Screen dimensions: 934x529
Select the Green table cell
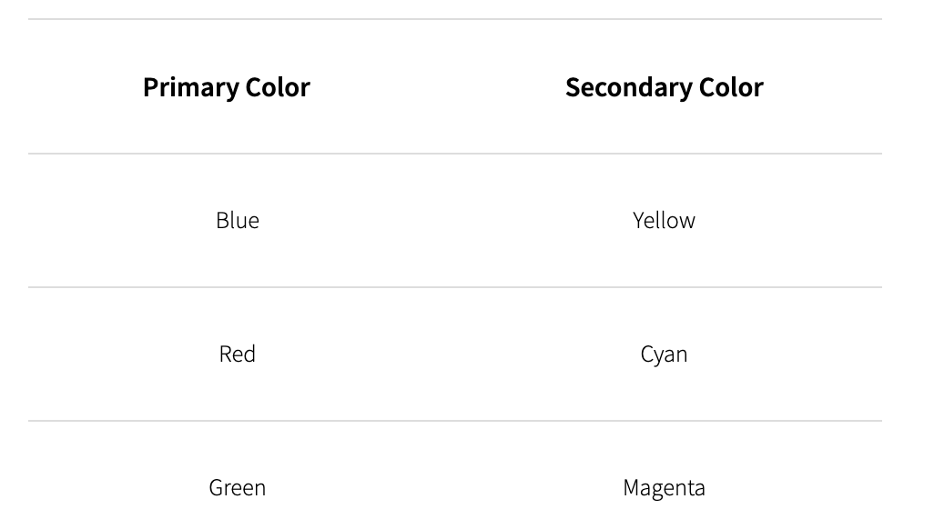tap(238, 487)
